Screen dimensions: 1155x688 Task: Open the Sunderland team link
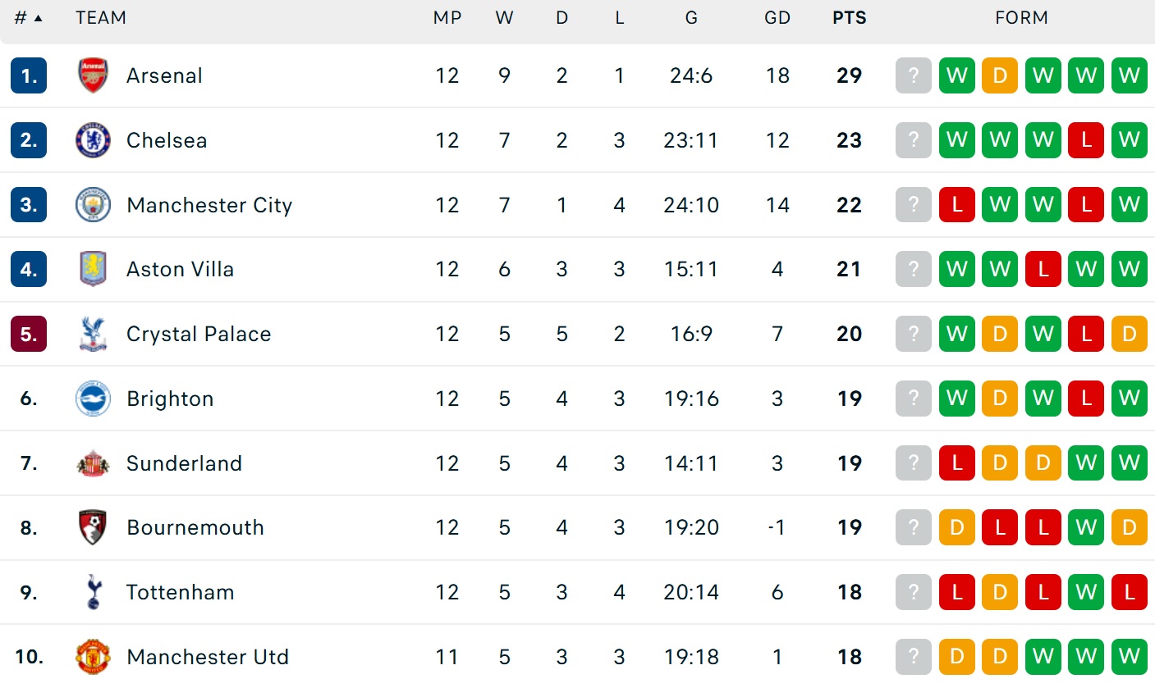pyautogui.click(x=184, y=463)
